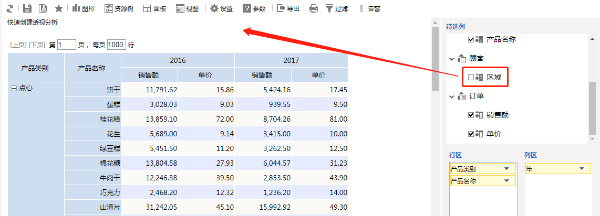
Task: Click the 顾客 table icon
Action: 461,59
